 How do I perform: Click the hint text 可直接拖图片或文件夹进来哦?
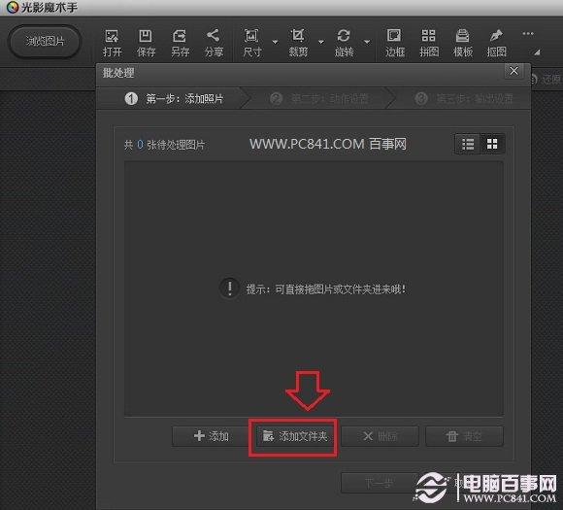[325, 289]
